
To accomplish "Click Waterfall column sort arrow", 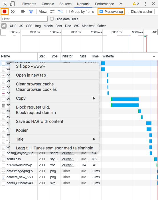I will (154, 56).
